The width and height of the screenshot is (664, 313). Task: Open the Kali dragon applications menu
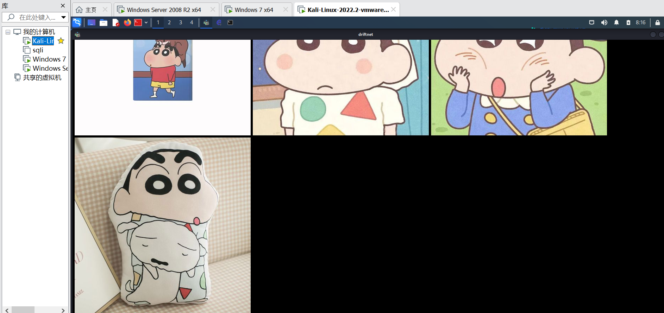(x=77, y=23)
